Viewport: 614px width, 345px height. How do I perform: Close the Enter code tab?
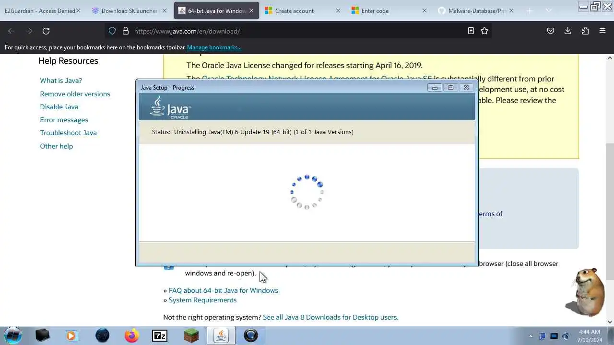pos(424,11)
